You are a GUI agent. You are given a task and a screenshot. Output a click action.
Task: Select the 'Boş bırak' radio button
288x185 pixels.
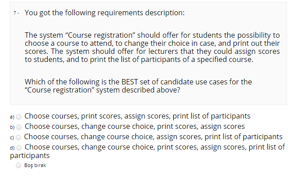tap(18, 165)
